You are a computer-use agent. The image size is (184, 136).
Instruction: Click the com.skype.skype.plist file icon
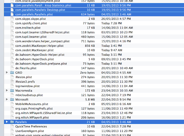tap(12, 19)
